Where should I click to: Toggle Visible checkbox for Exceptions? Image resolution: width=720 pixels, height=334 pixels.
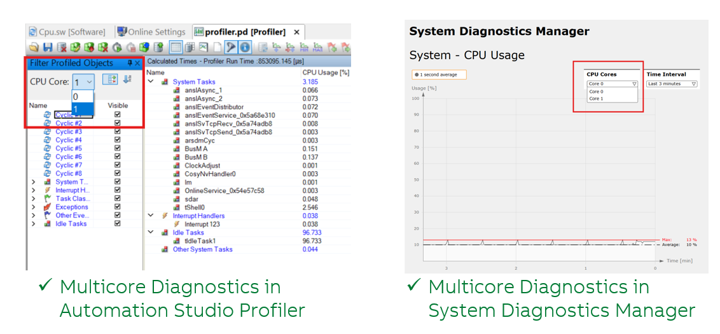[x=117, y=207]
